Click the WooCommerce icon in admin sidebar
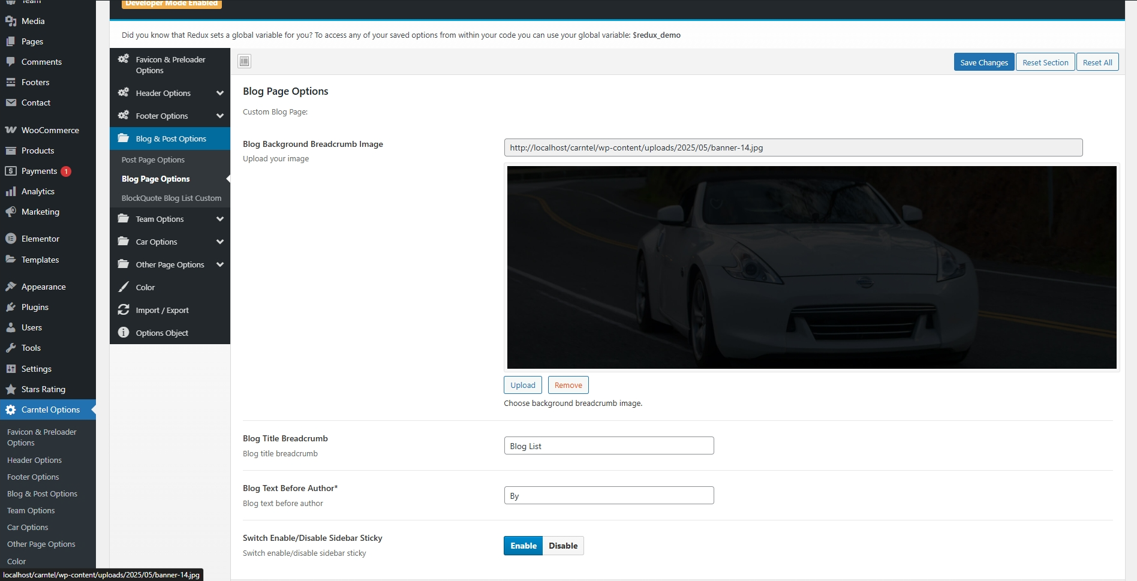Viewport: 1137px width, 581px height. [x=11, y=130]
